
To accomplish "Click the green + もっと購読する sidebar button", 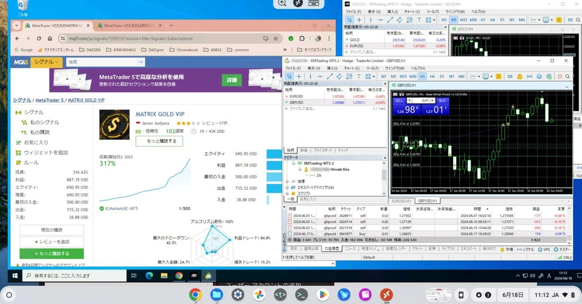I will pyautogui.click(x=52, y=254).
